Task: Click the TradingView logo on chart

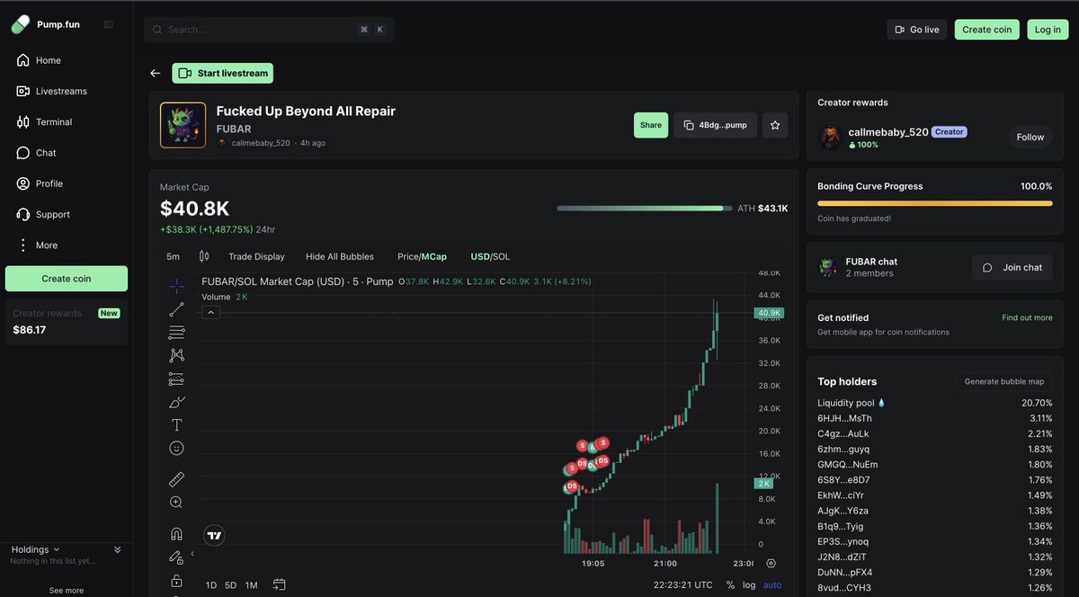Action: pyautogui.click(x=214, y=535)
